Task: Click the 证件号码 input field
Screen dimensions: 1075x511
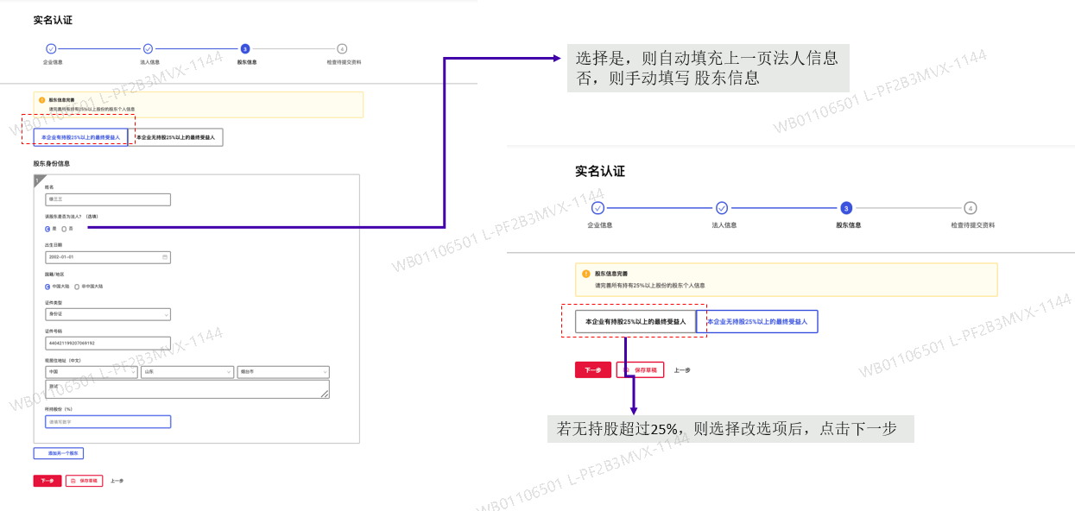Action: (108, 343)
